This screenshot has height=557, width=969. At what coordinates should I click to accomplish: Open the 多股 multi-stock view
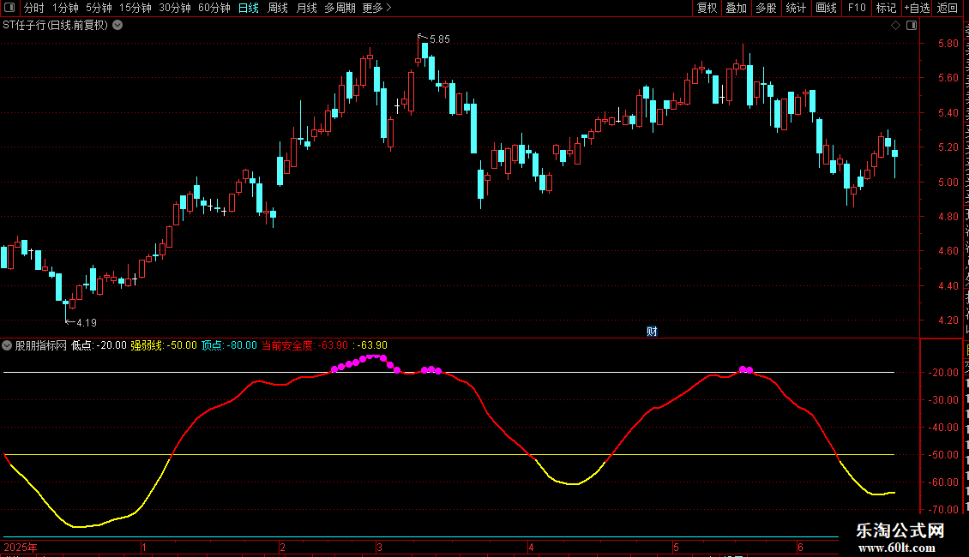pyautogui.click(x=766, y=8)
